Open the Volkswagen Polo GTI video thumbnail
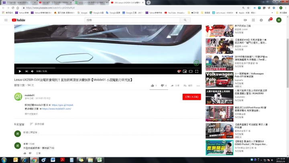The height and width of the screenshot is (163, 289). tap(219, 80)
